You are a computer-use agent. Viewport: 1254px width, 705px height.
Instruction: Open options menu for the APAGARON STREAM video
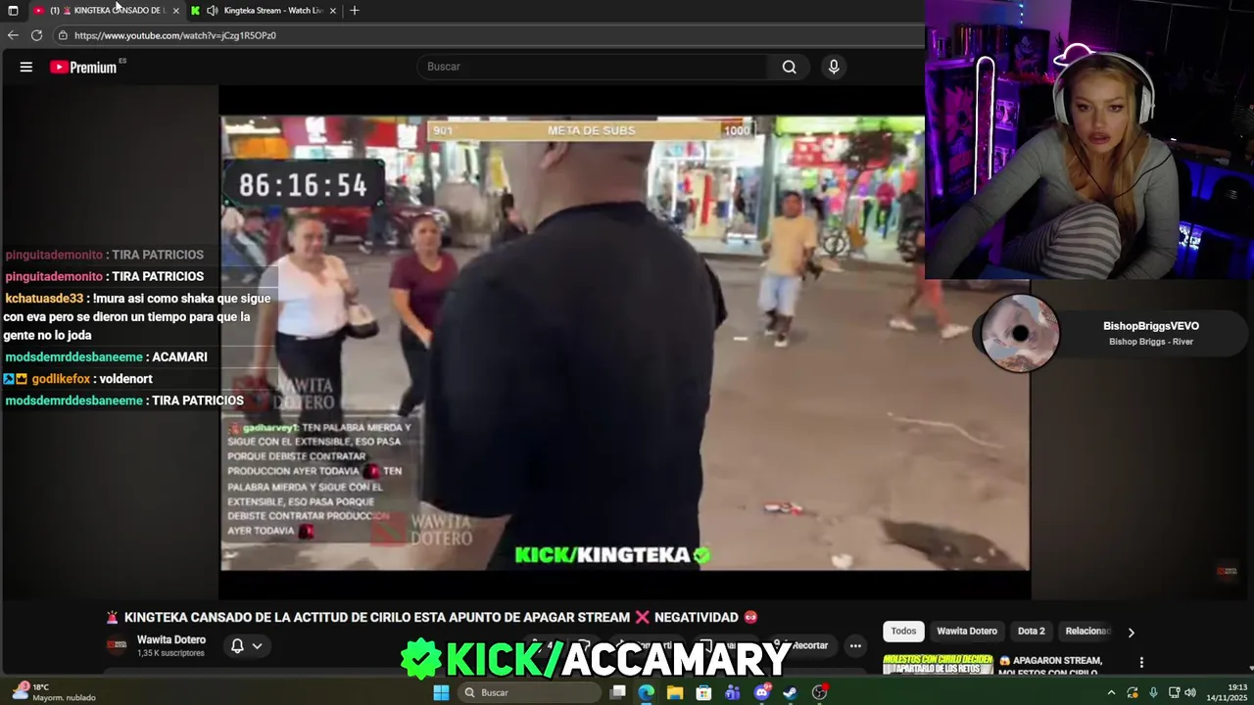tap(1141, 663)
